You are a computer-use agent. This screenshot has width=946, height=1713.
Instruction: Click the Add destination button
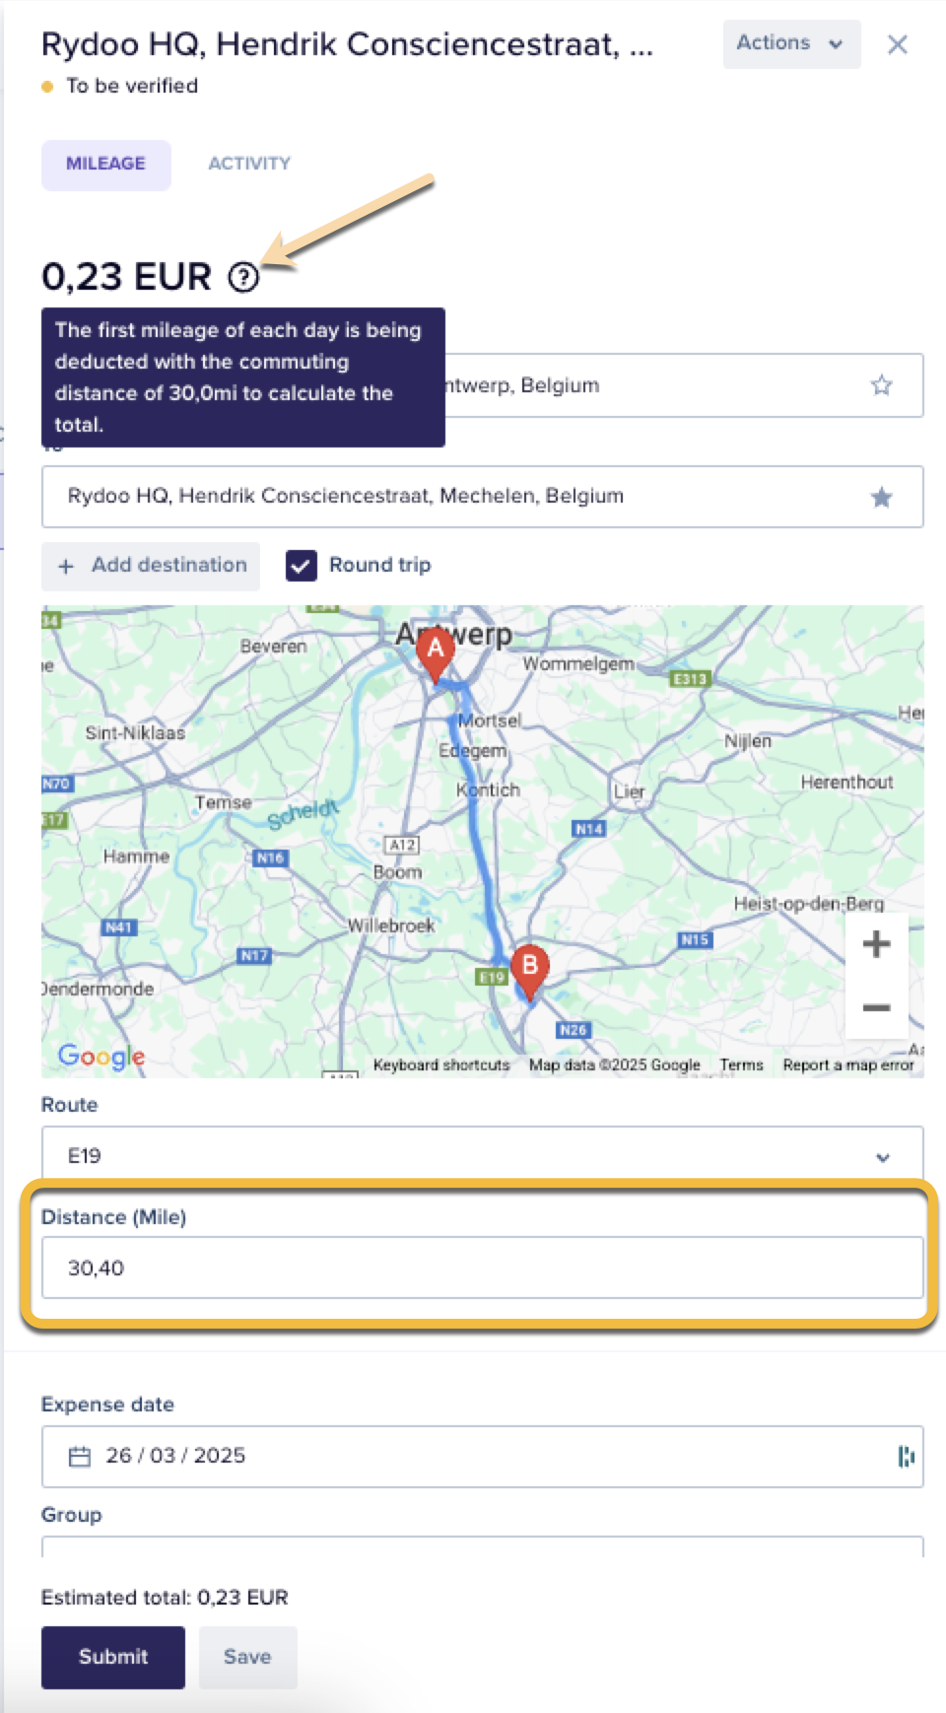[151, 566]
